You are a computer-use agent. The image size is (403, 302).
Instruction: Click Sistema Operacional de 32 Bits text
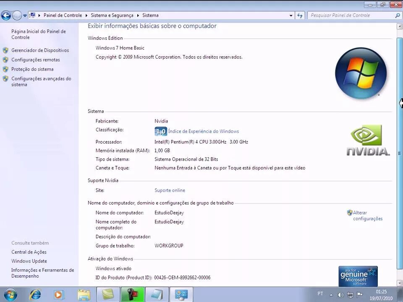coord(186,159)
